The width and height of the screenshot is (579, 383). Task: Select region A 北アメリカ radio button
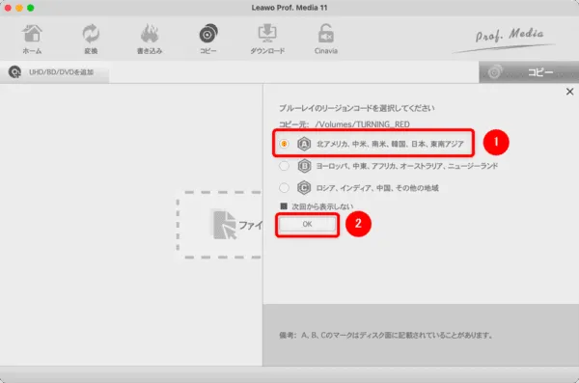click(x=284, y=144)
